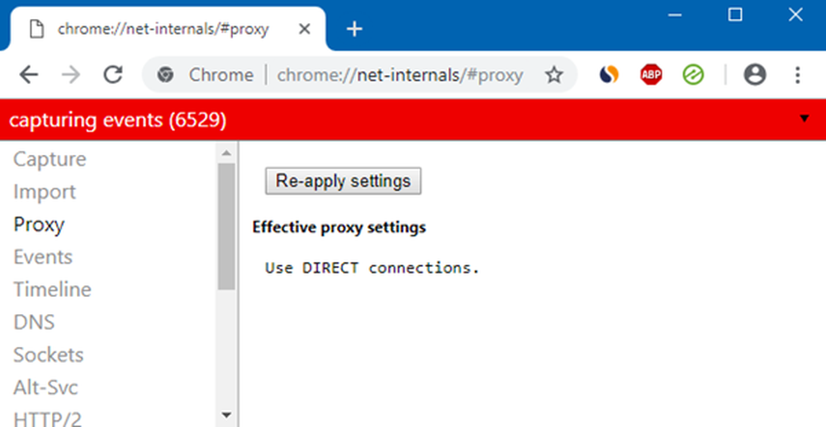Viewport: 826px width, 427px height.
Task: Open the SimilarWeb extension icon
Action: (609, 75)
